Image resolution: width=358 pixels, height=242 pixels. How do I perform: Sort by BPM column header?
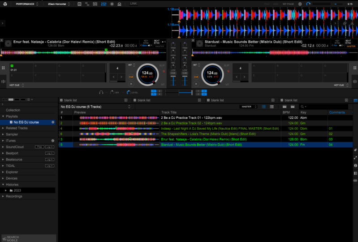tap(286, 112)
